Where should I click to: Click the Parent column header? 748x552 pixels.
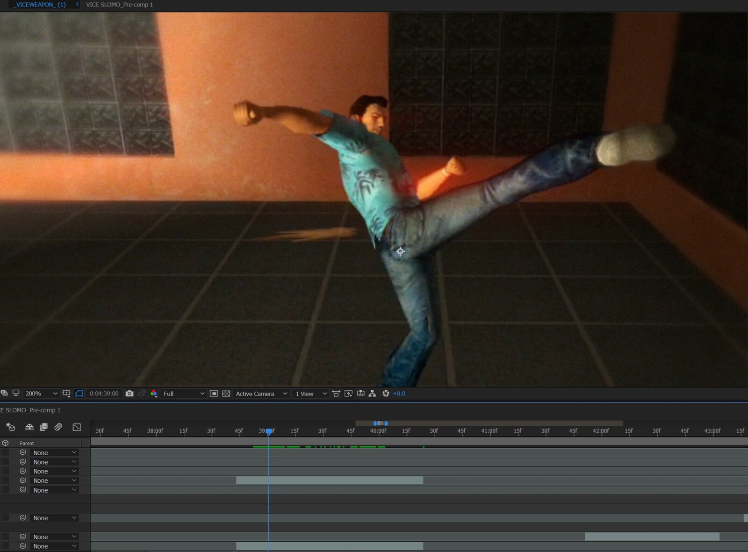pos(27,443)
